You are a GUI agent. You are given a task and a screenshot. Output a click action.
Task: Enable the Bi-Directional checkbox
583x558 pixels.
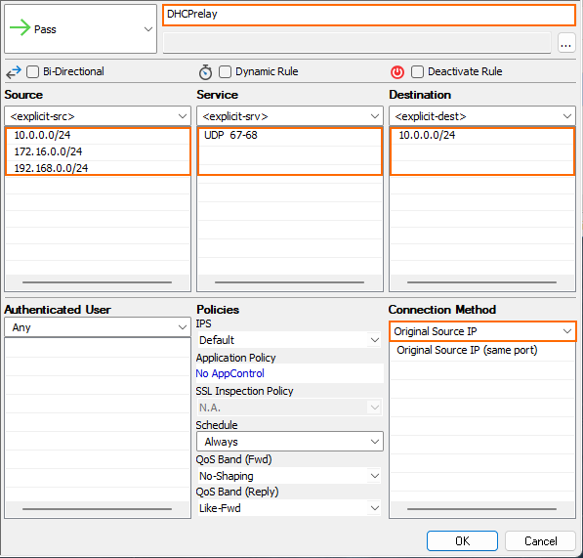33,71
